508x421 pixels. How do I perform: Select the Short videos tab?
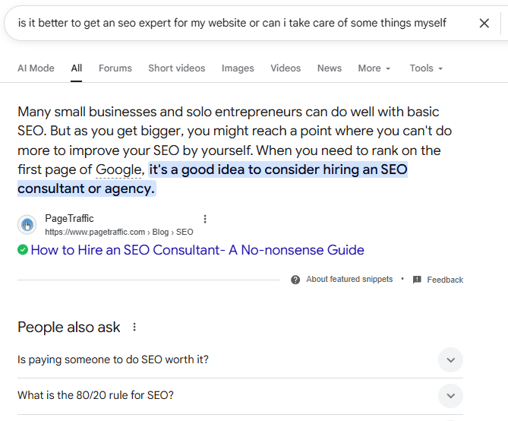[177, 68]
